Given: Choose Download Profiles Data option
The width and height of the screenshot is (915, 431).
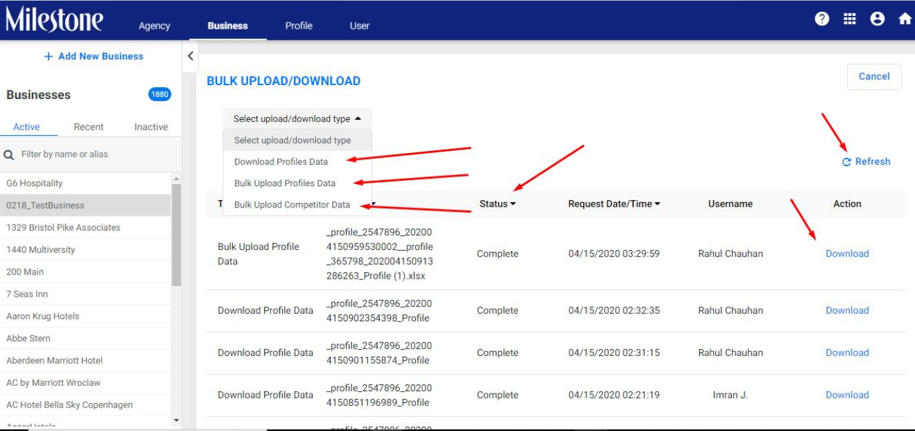Looking at the screenshot, I should (297, 162).
